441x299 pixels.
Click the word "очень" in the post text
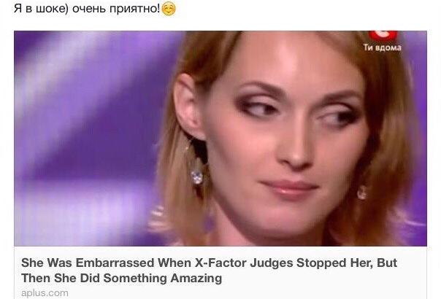click(x=89, y=9)
